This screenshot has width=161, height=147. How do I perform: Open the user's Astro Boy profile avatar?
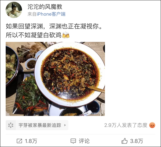pos(14,10)
